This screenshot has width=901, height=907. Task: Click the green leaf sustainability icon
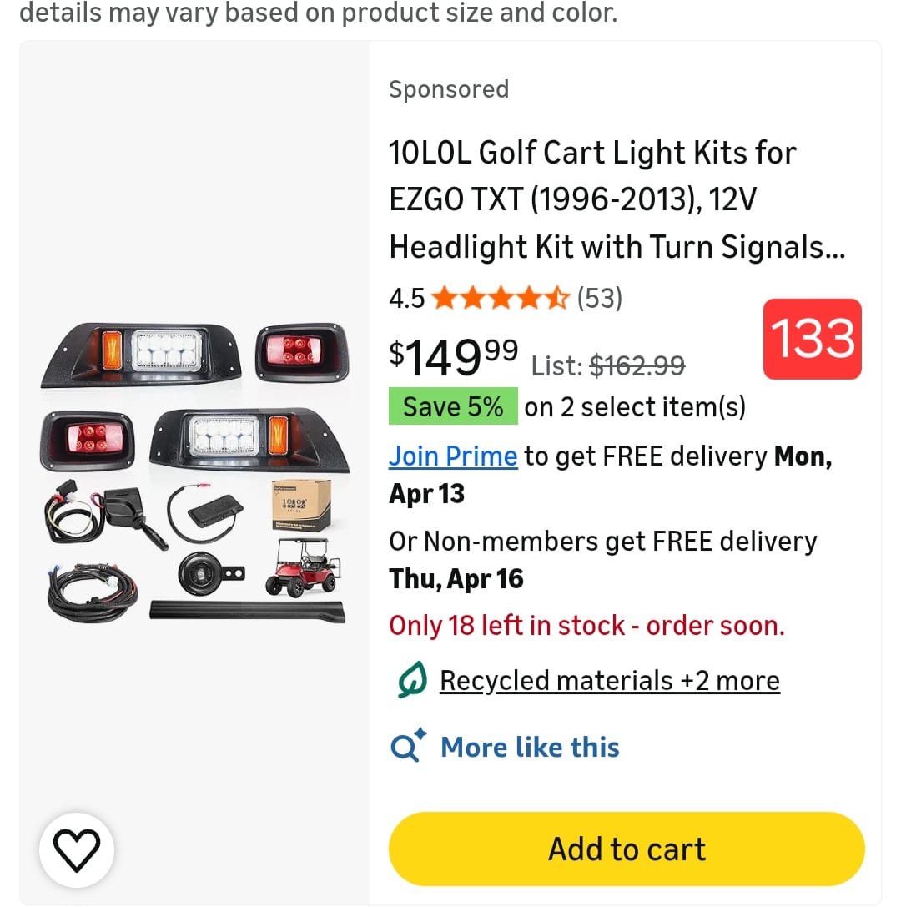point(412,681)
